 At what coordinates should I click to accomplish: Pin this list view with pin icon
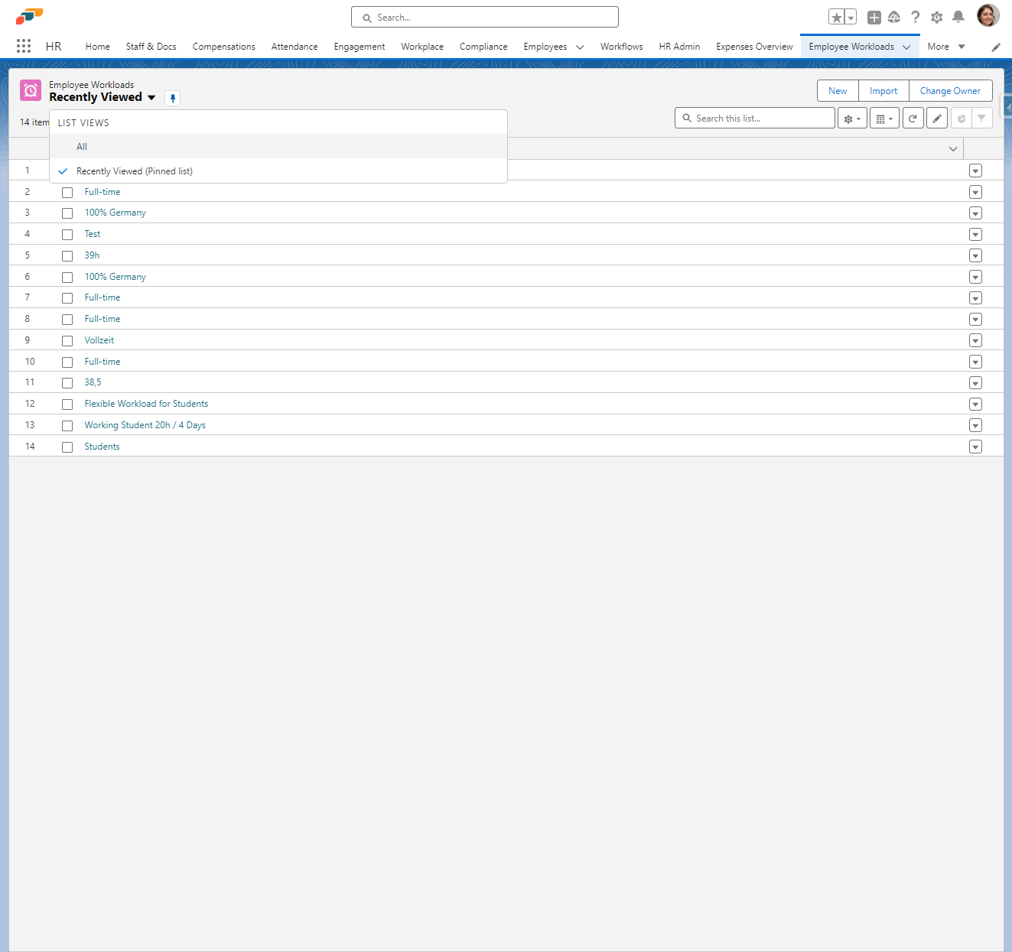tap(173, 98)
